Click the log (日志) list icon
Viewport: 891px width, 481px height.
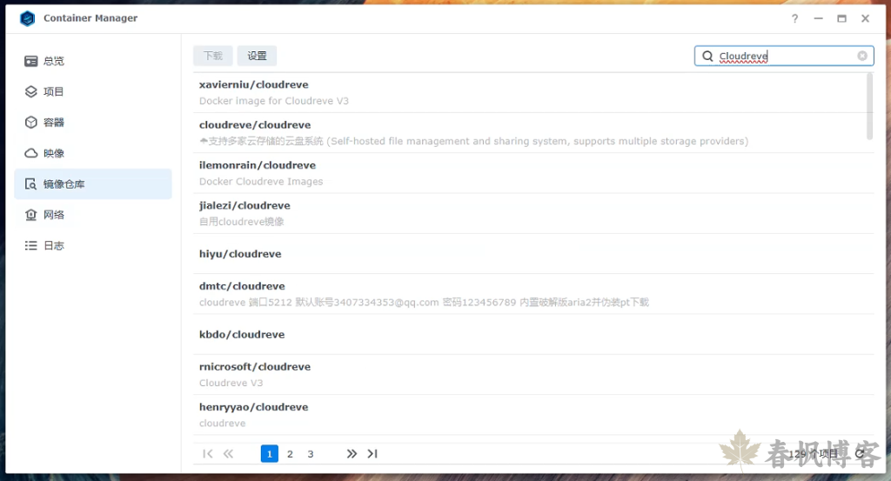tap(30, 245)
